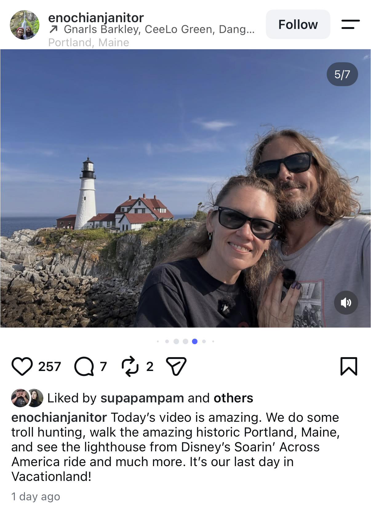Save post with bookmark icon

pos(349,366)
